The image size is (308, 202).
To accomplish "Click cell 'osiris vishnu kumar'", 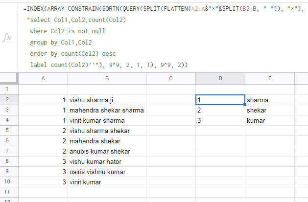I will pos(107,172).
